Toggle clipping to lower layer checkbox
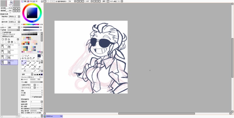Image resolution: width=234 pixels, height=118 pixels. 1,34
